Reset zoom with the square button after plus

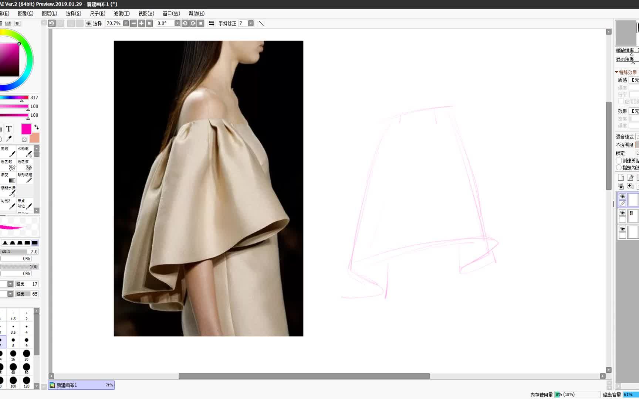[149, 23]
